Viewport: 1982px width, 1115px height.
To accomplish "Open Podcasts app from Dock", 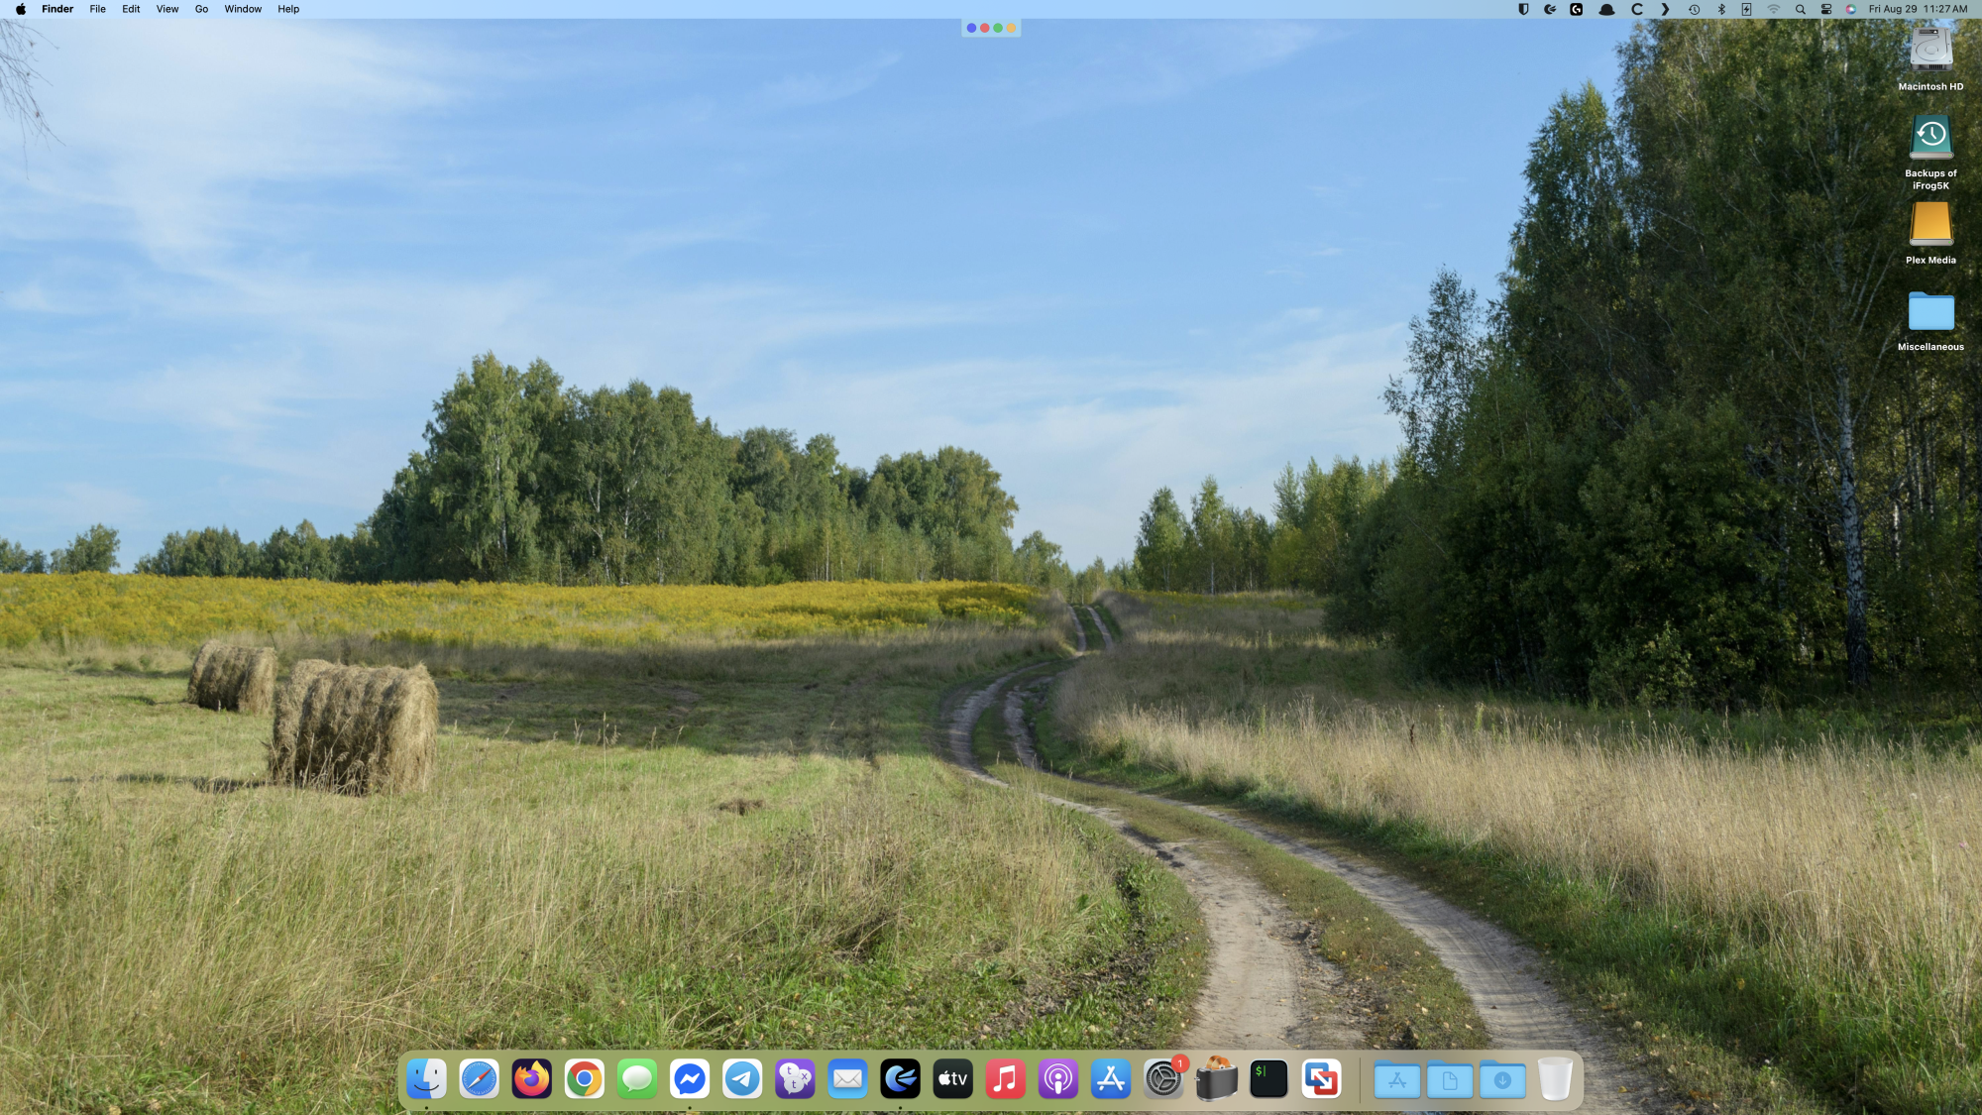I will [x=1057, y=1079].
